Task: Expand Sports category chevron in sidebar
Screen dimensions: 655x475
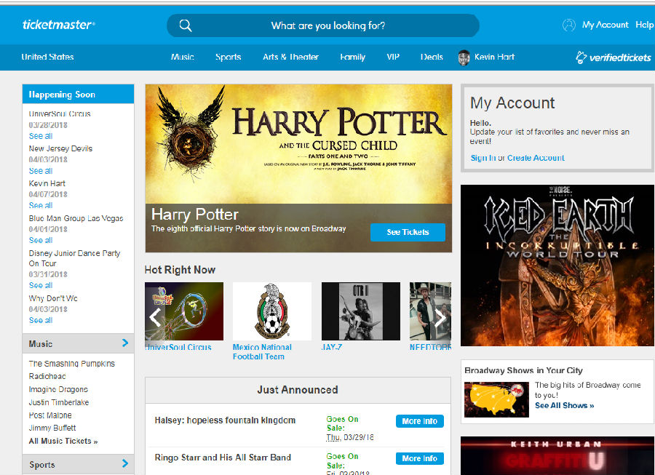Action: tap(125, 463)
